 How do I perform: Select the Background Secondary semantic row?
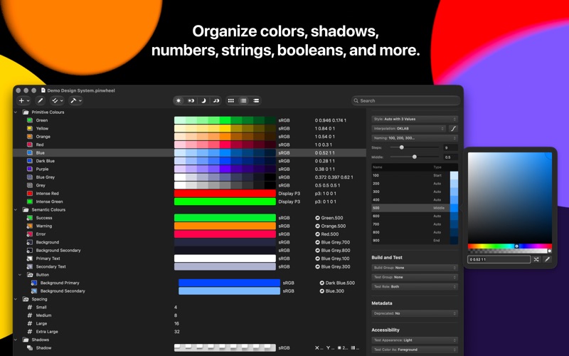pyautogui.click(x=190, y=251)
